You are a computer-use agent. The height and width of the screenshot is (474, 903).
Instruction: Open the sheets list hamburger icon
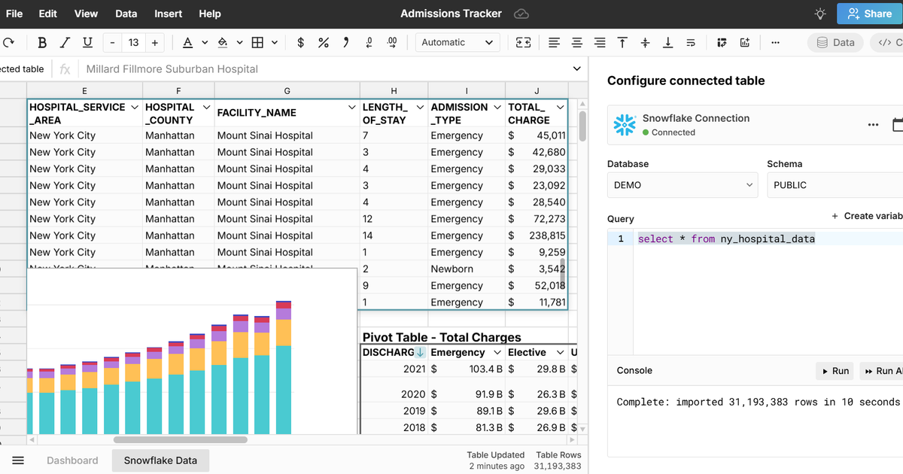pos(18,460)
